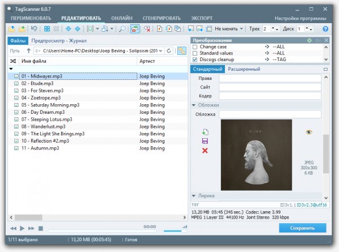The height and width of the screenshot is (252, 339).
Task: Enable the Change case checkbox
Action: (195, 47)
